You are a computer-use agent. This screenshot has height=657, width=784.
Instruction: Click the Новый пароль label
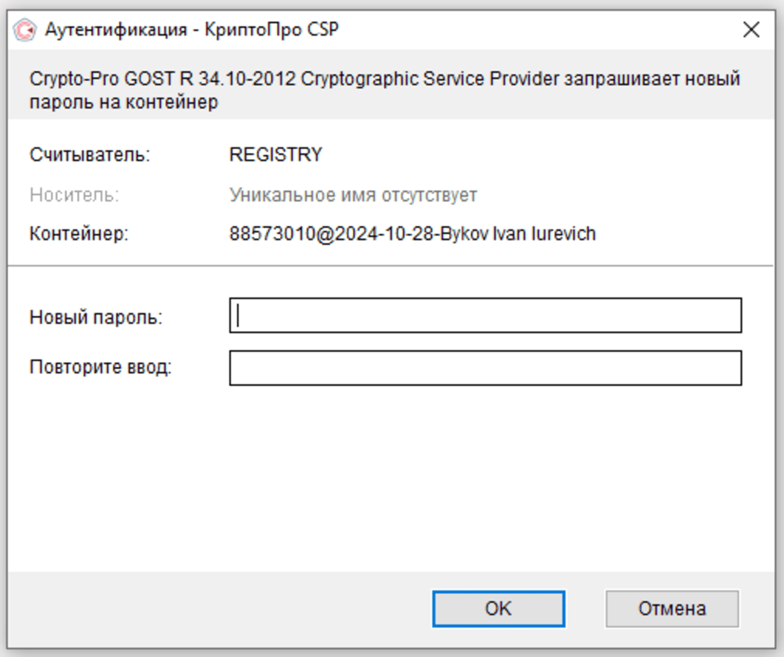pos(96,317)
